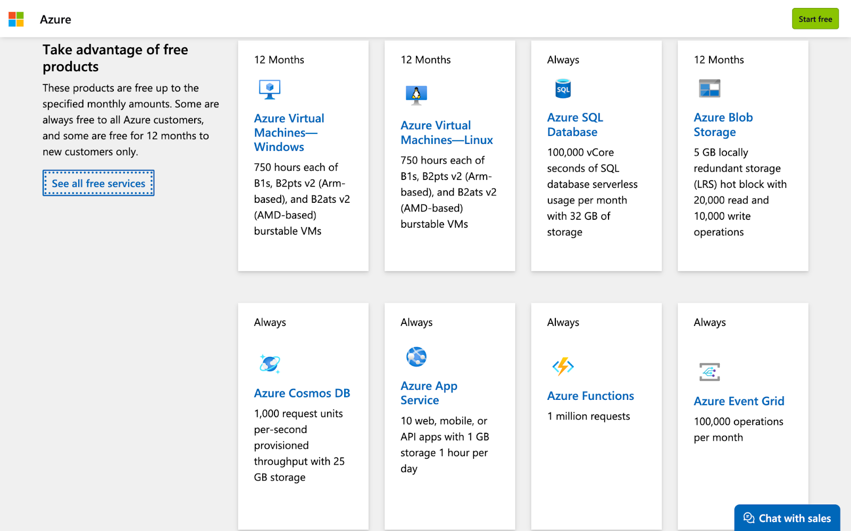851x531 pixels.
Task: Follow the Azure SQL Database link
Action: point(574,125)
